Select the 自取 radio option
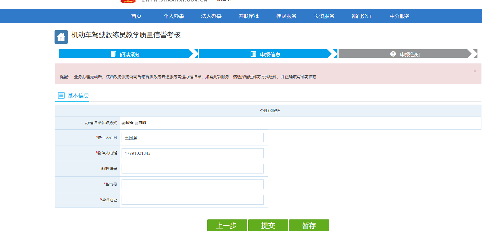The image size is (482, 237). (136, 123)
